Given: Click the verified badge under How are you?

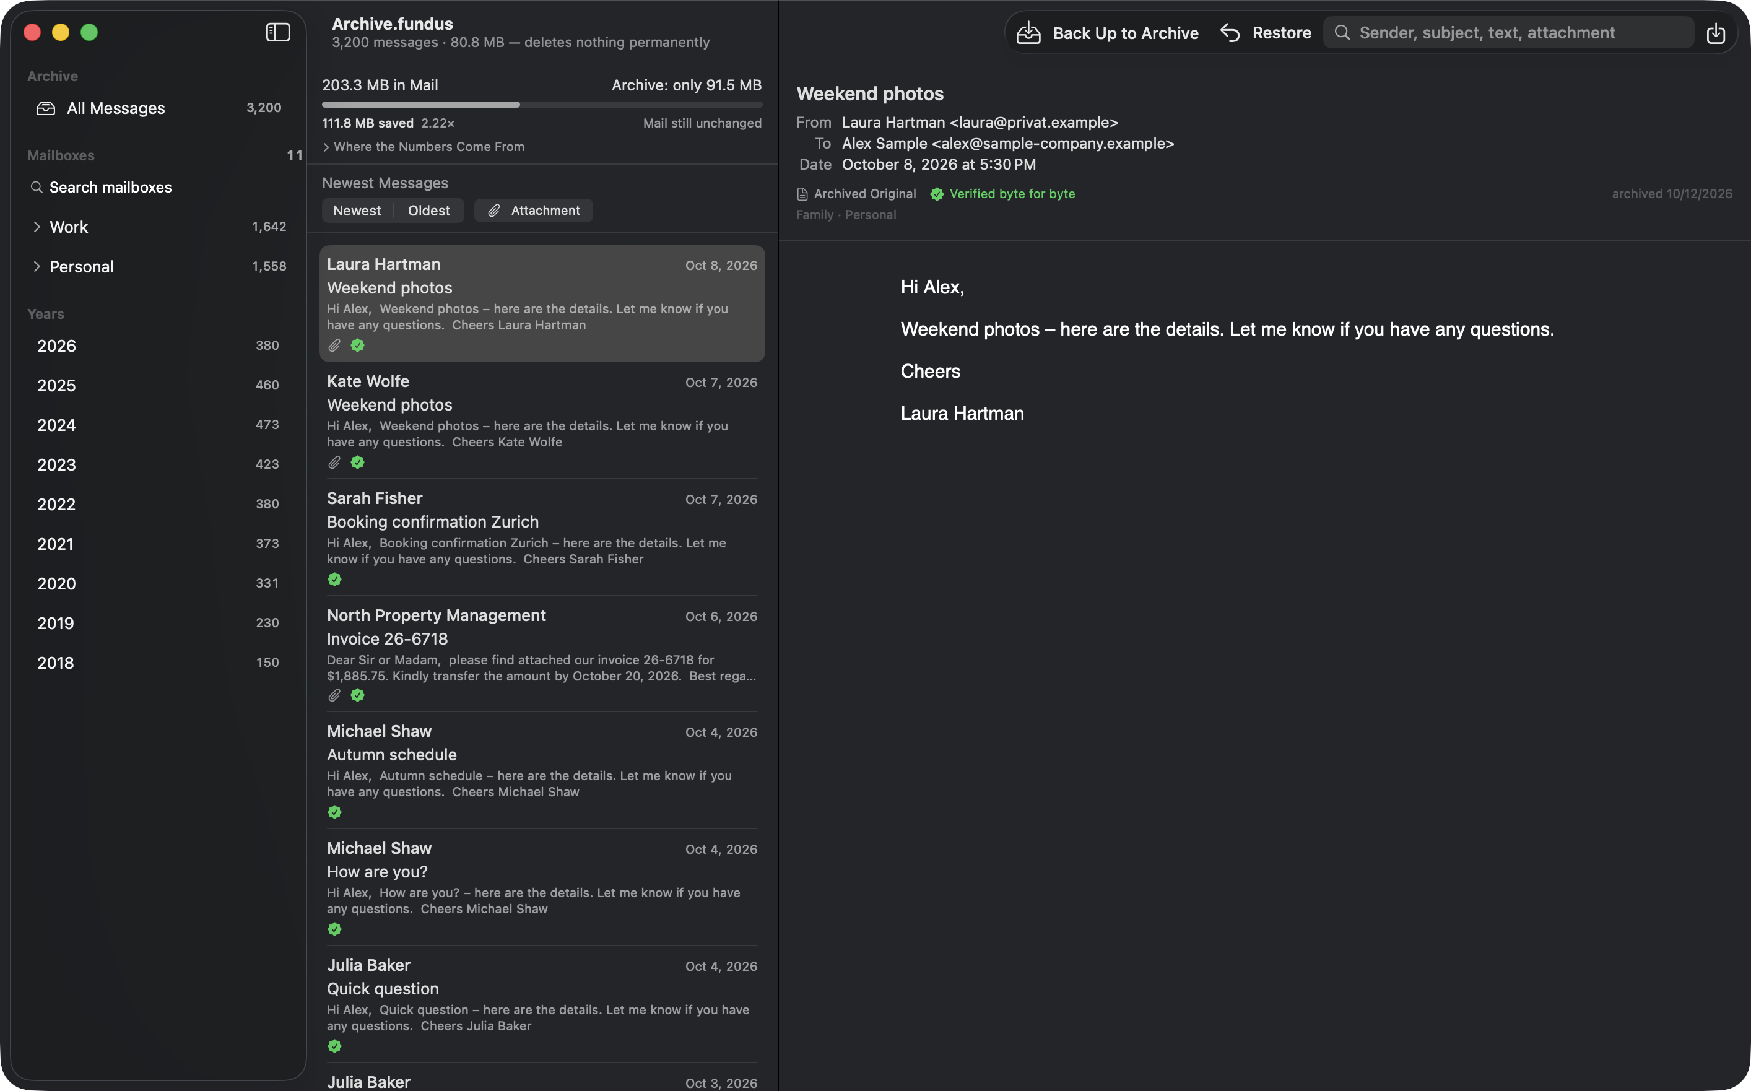Looking at the screenshot, I should [x=334, y=929].
